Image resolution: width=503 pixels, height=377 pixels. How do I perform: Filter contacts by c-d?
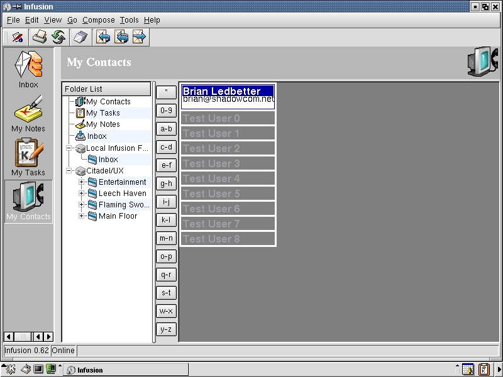coord(166,147)
